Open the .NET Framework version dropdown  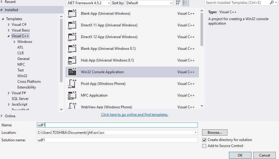pyautogui.click(x=88, y=3)
